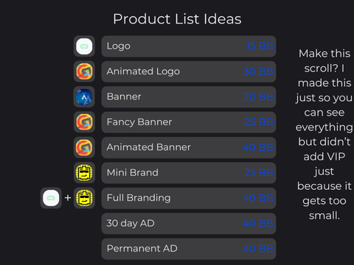Click the yellow robot icon beside Full Branding
This screenshot has height=265, width=354.
(84, 198)
